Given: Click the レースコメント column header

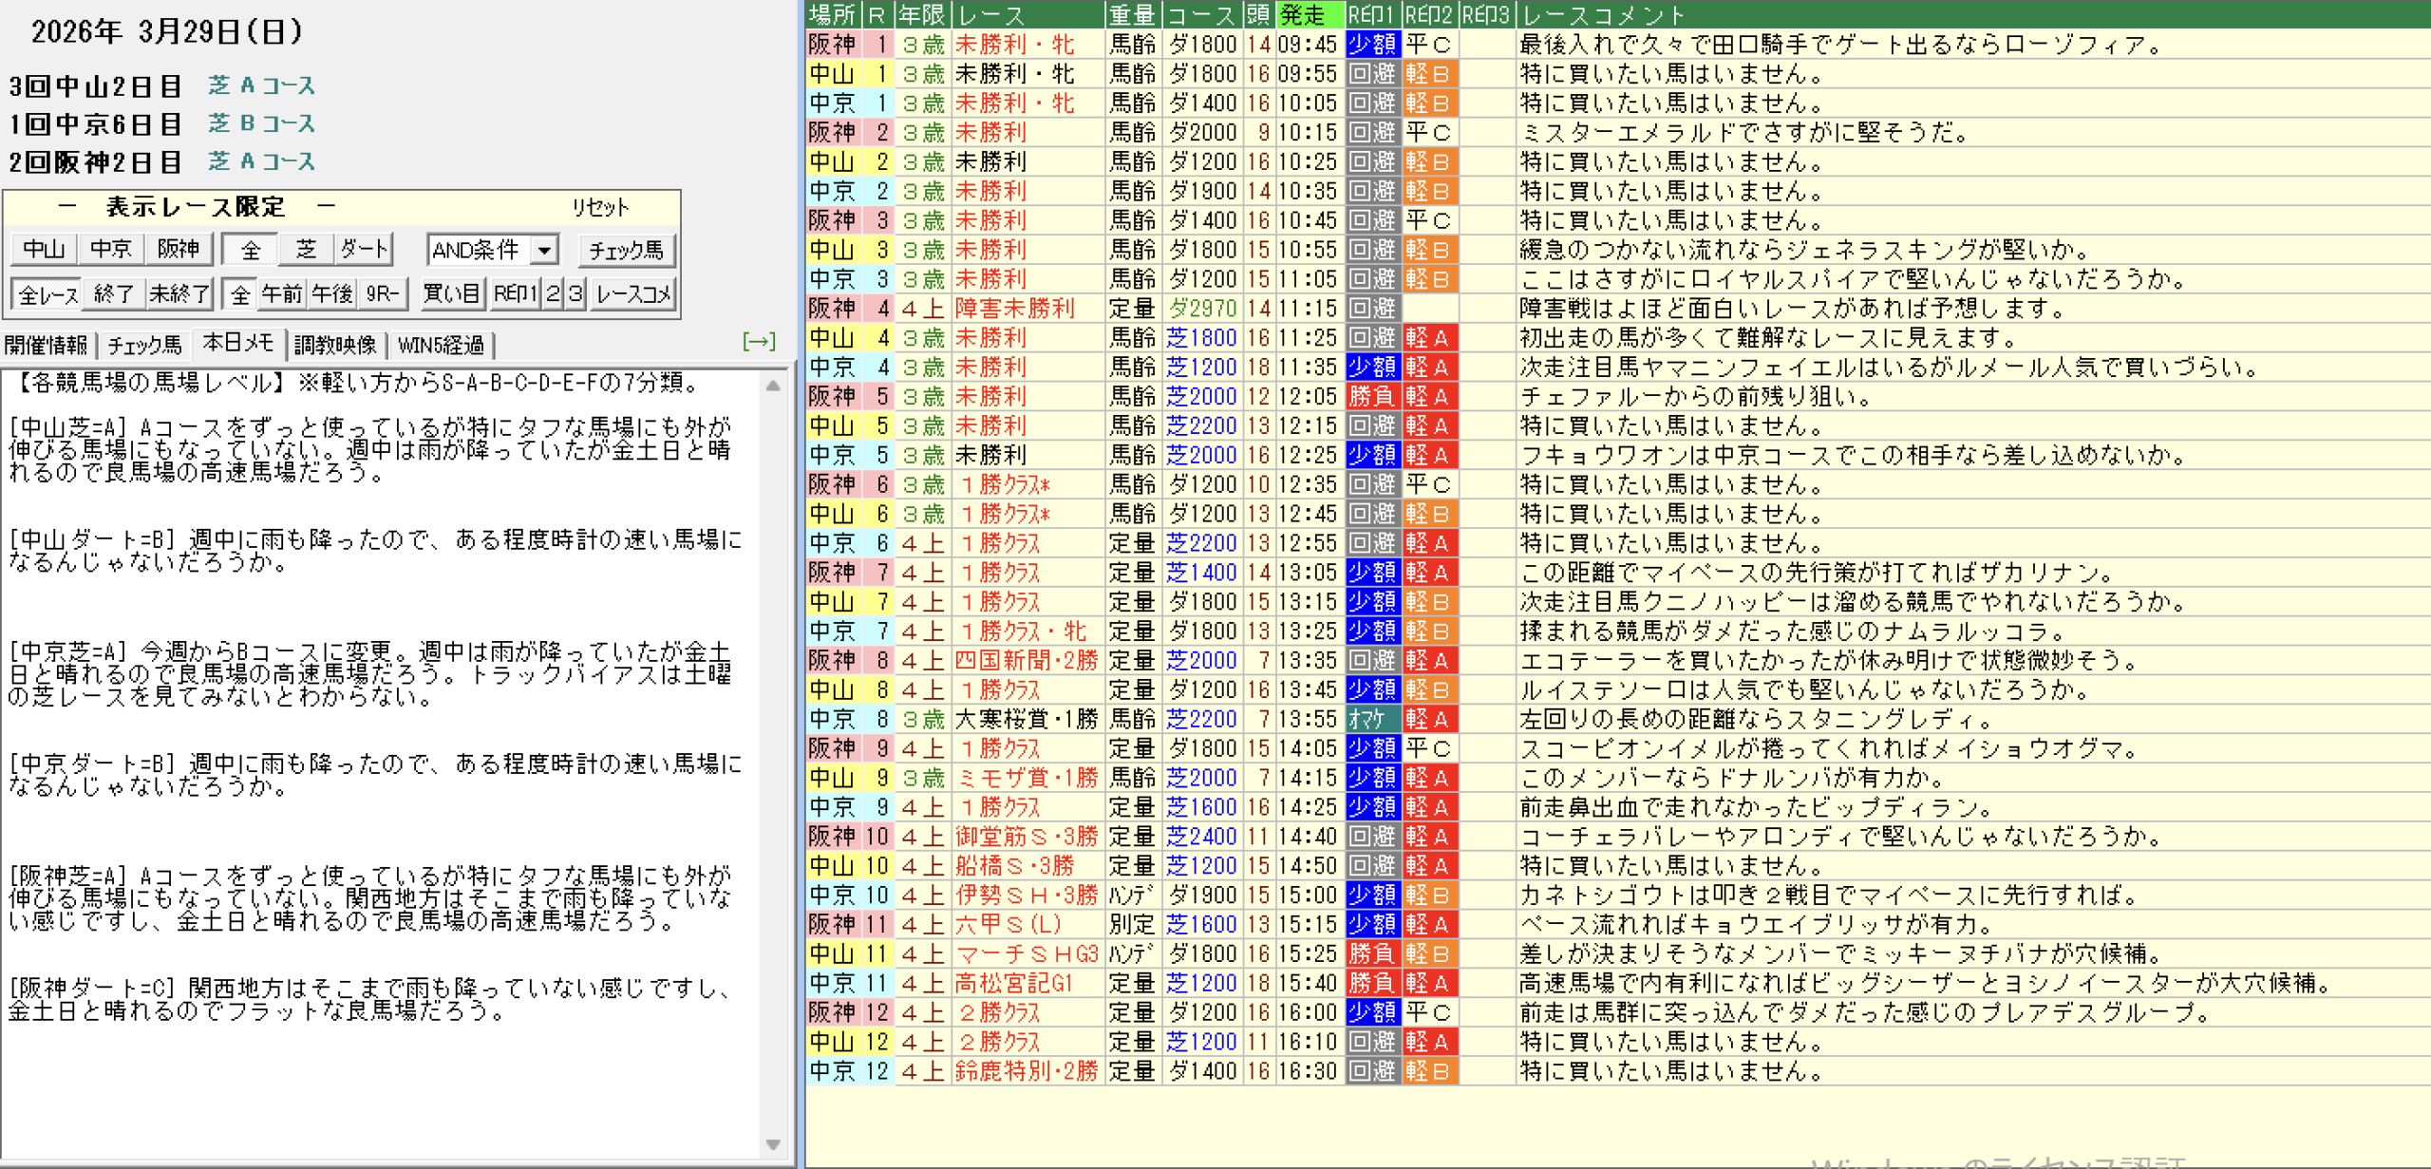Looking at the screenshot, I should point(1603,14).
